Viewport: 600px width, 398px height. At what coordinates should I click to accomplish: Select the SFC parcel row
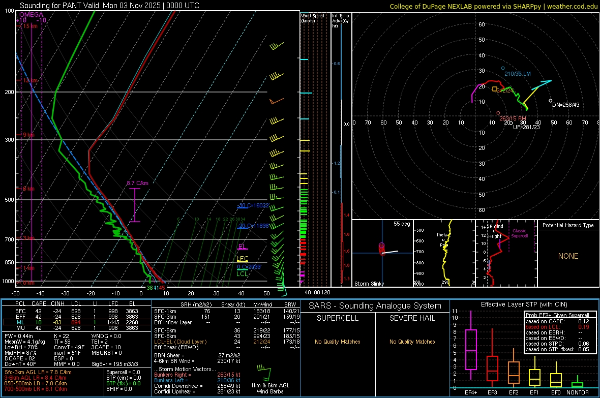(x=77, y=311)
